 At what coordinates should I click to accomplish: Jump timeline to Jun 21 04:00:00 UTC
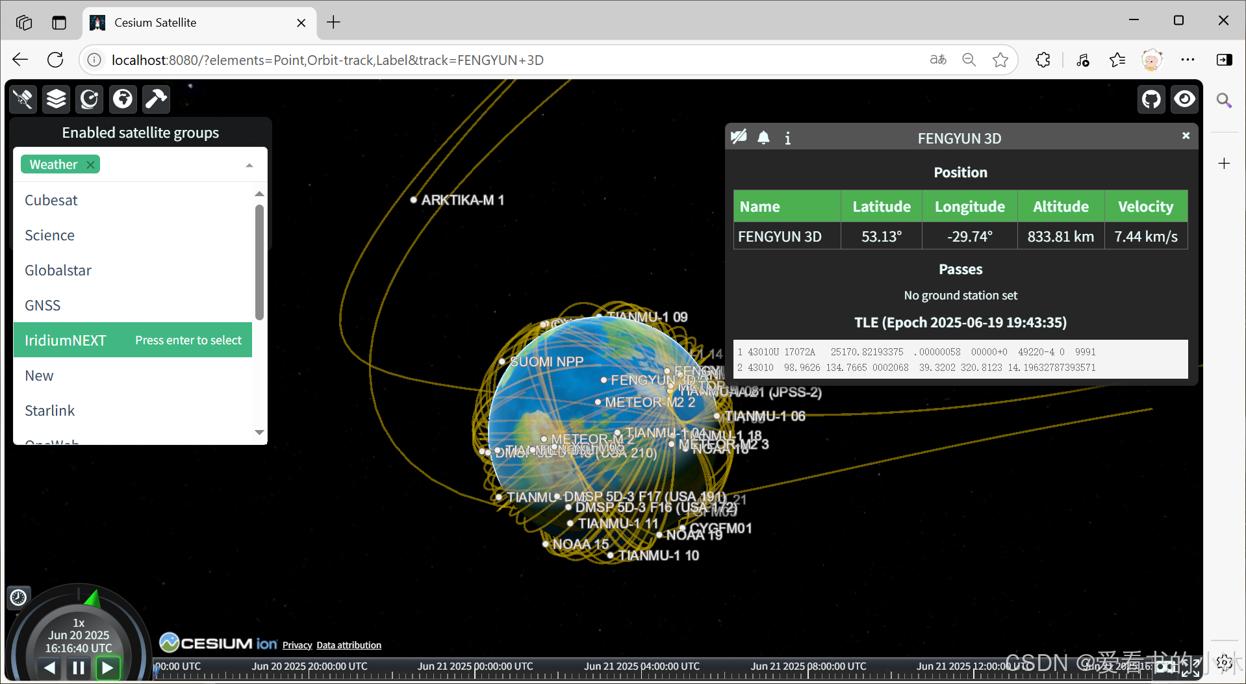(x=642, y=666)
